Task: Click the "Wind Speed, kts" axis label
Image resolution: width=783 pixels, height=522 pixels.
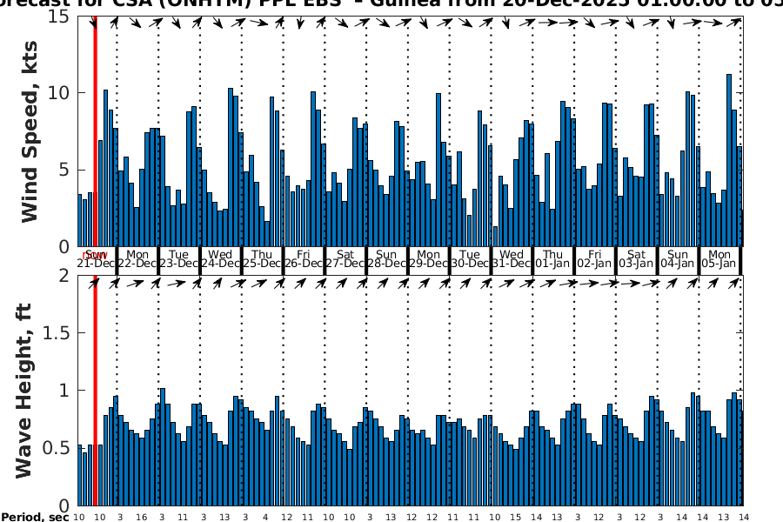Action: 30,130
